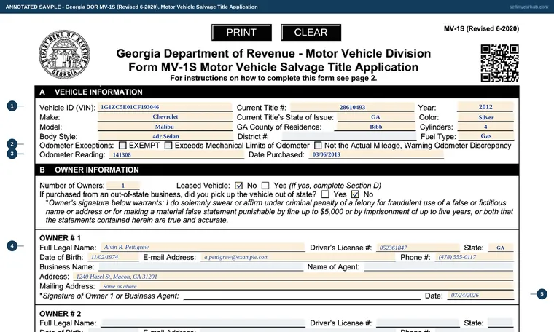Click the Make field showing Chevrolet

pos(165,116)
